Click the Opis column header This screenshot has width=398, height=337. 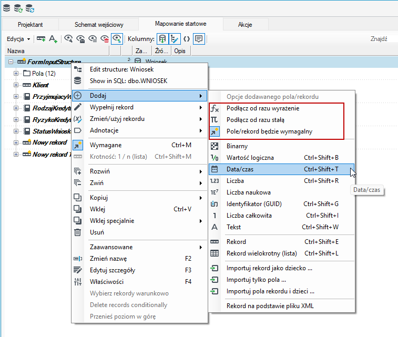(x=181, y=51)
